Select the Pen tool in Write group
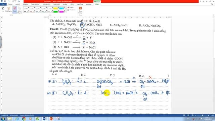Viewport: 215px width, 121px height. (x=3, y=9)
